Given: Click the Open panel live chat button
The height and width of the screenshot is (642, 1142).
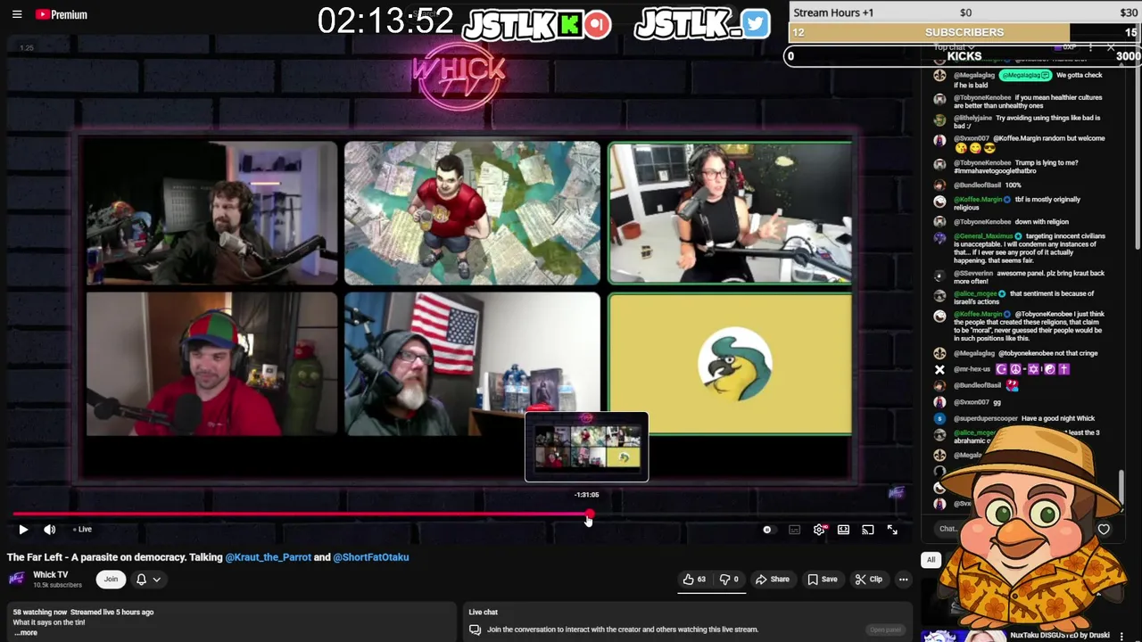Looking at the screenshot, I should pyautogui.click(x=885, y=630).
